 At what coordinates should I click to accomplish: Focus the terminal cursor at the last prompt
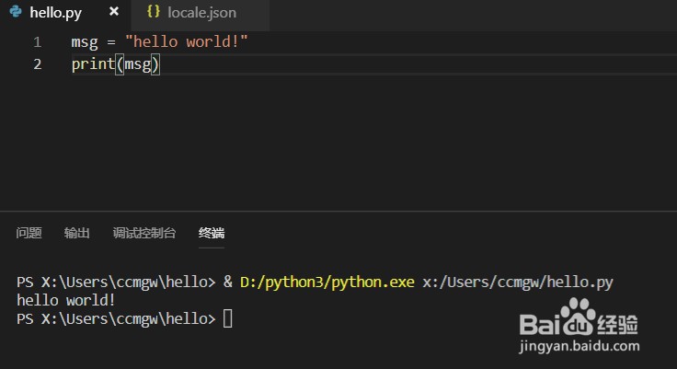click(x=228, y=318)
